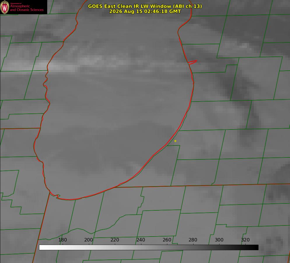
Task: Click the 260 tick label on the colorbar
Action: [x=167, y=240]
